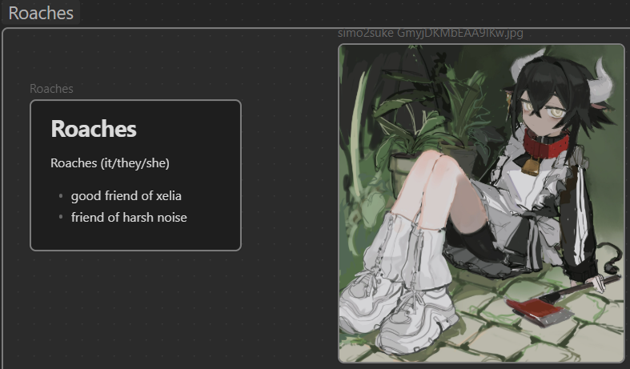
Task: Click the good friend of xelia bullet text
Action: (x=126, y=196)
